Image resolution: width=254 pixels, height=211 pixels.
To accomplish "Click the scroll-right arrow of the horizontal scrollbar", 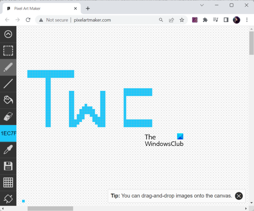I will click(x=246, y=208).
